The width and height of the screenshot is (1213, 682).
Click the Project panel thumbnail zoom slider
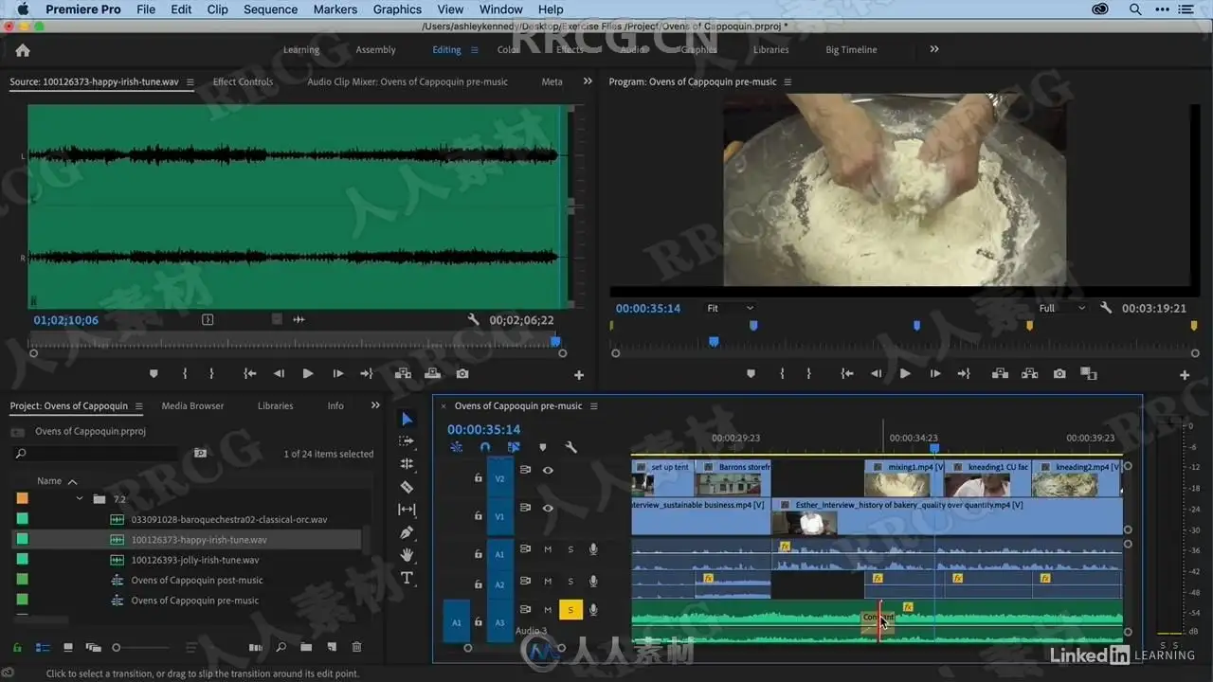[x=117, y=648]
